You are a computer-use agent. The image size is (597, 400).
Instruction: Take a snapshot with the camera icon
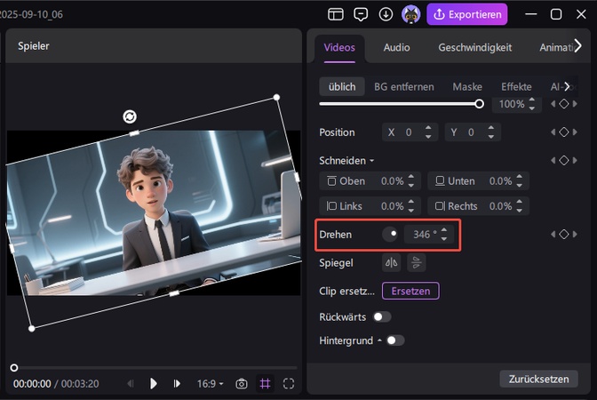(x=242, y=384)
